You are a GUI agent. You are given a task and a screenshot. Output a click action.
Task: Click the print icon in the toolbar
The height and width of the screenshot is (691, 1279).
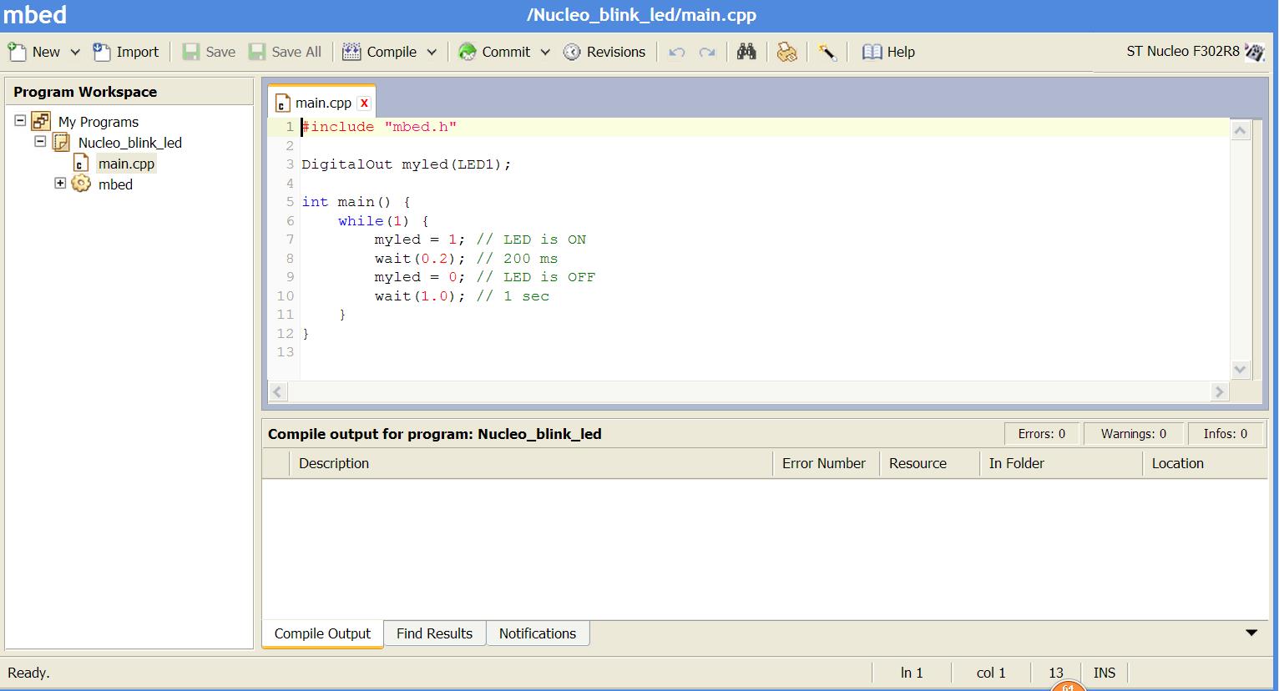click(786, 52)
